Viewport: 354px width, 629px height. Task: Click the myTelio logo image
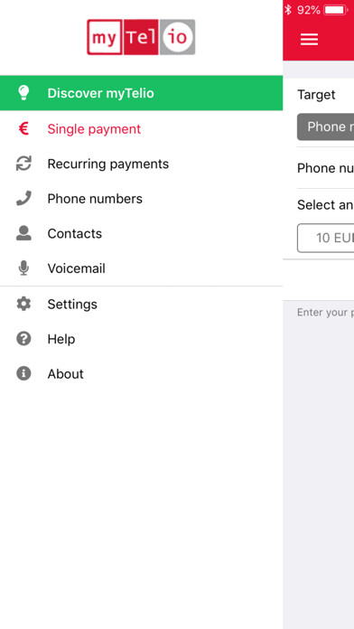(x=141, y=37)
